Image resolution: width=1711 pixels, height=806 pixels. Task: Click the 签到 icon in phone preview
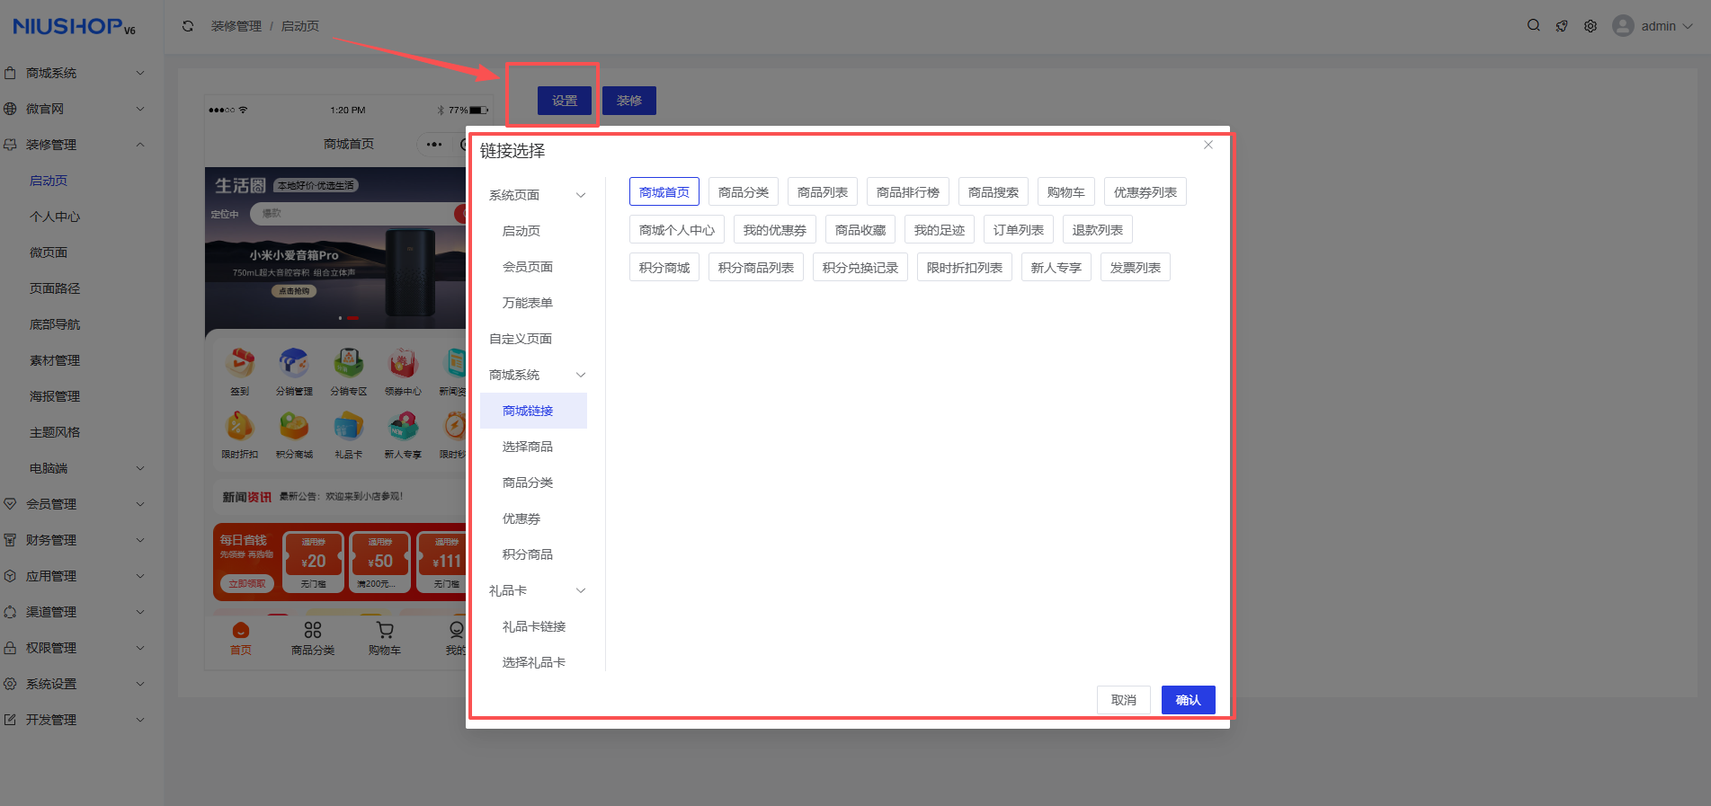coord(240,364)
